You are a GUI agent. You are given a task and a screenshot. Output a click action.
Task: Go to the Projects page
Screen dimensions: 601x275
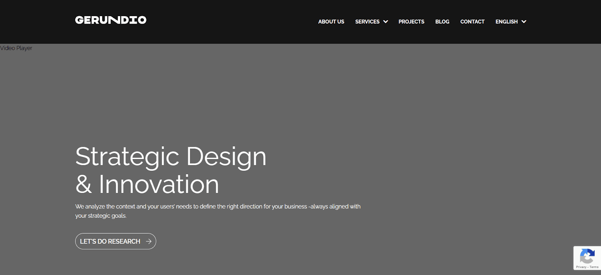pos(411,22)
